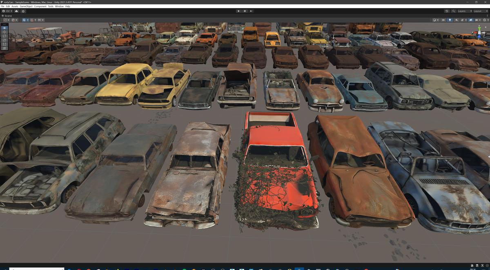Toggle scene view lighting

tap(450, 20)
